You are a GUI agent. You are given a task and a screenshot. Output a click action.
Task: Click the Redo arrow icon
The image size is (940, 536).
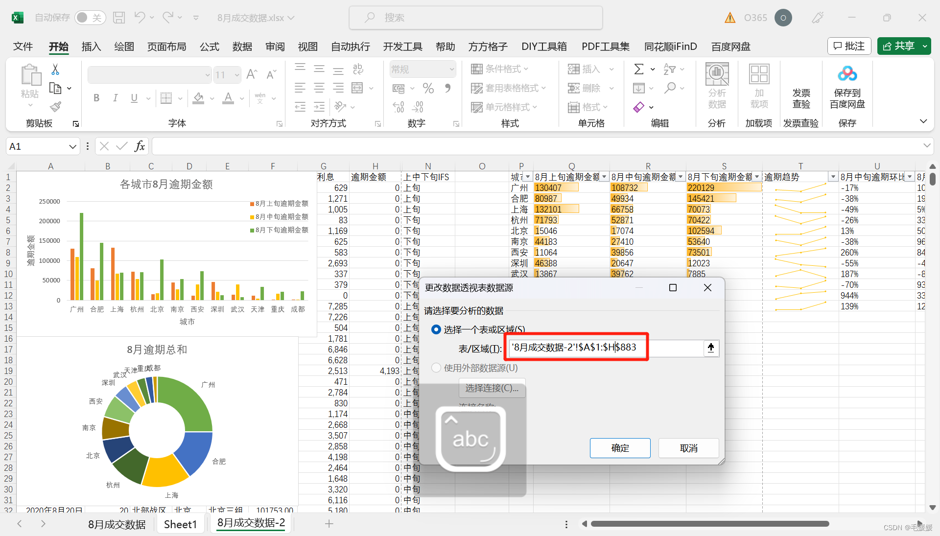(168, 18)
